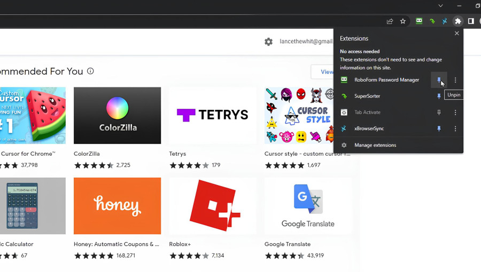The width and height of the screenshot is (481, 272).
Task: Unpin RoboForm Password Manager
Action: click(439, 80)
